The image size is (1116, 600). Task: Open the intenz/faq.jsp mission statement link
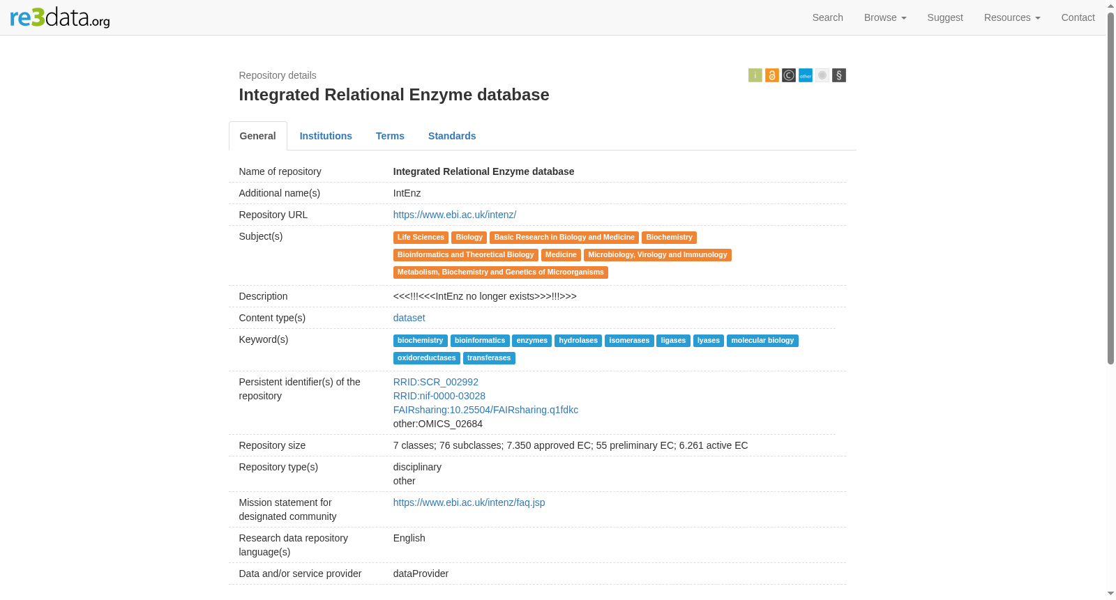pos(469,502)
